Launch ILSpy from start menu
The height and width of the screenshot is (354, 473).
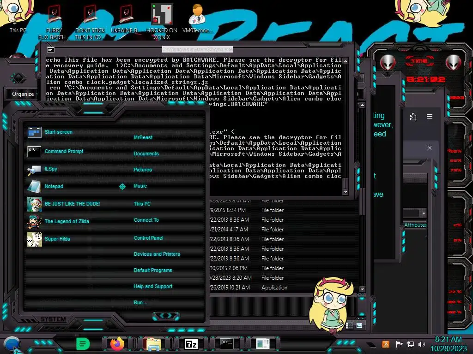(42, 169)
